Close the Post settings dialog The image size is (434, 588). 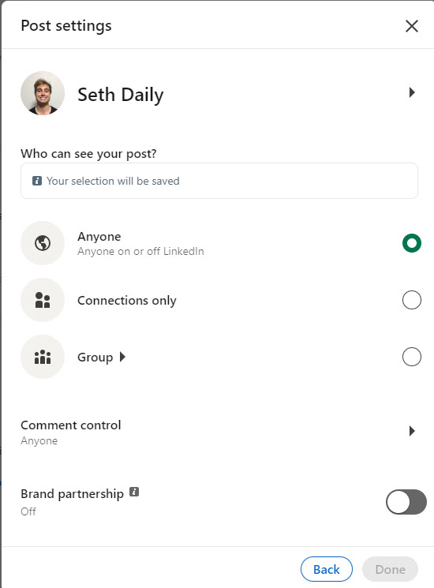pyautogui.click(x=412, y=26)
